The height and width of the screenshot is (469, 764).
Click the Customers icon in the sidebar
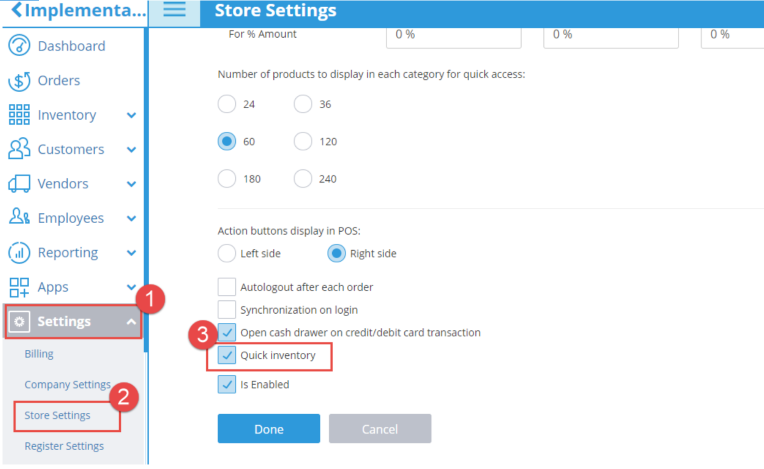(19, 149)
